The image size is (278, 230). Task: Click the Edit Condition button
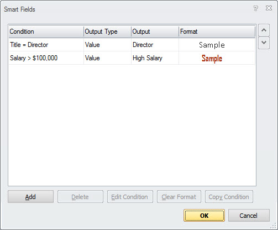coord(130,197)
